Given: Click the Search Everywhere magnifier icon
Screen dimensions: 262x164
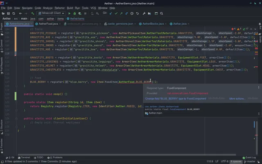Looking at the screenshot, I should (x=162, y=14).
